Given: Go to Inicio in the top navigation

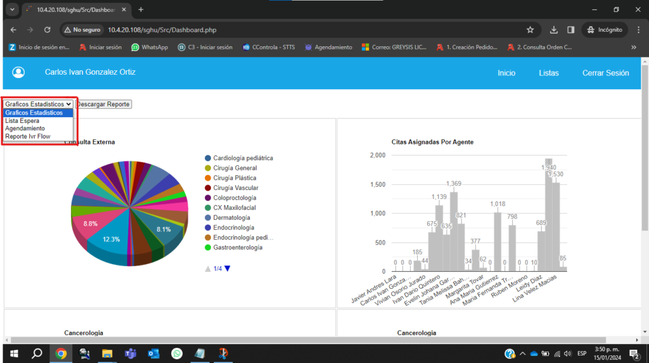Looking at the screenshot, I should (x=506, y=73).
